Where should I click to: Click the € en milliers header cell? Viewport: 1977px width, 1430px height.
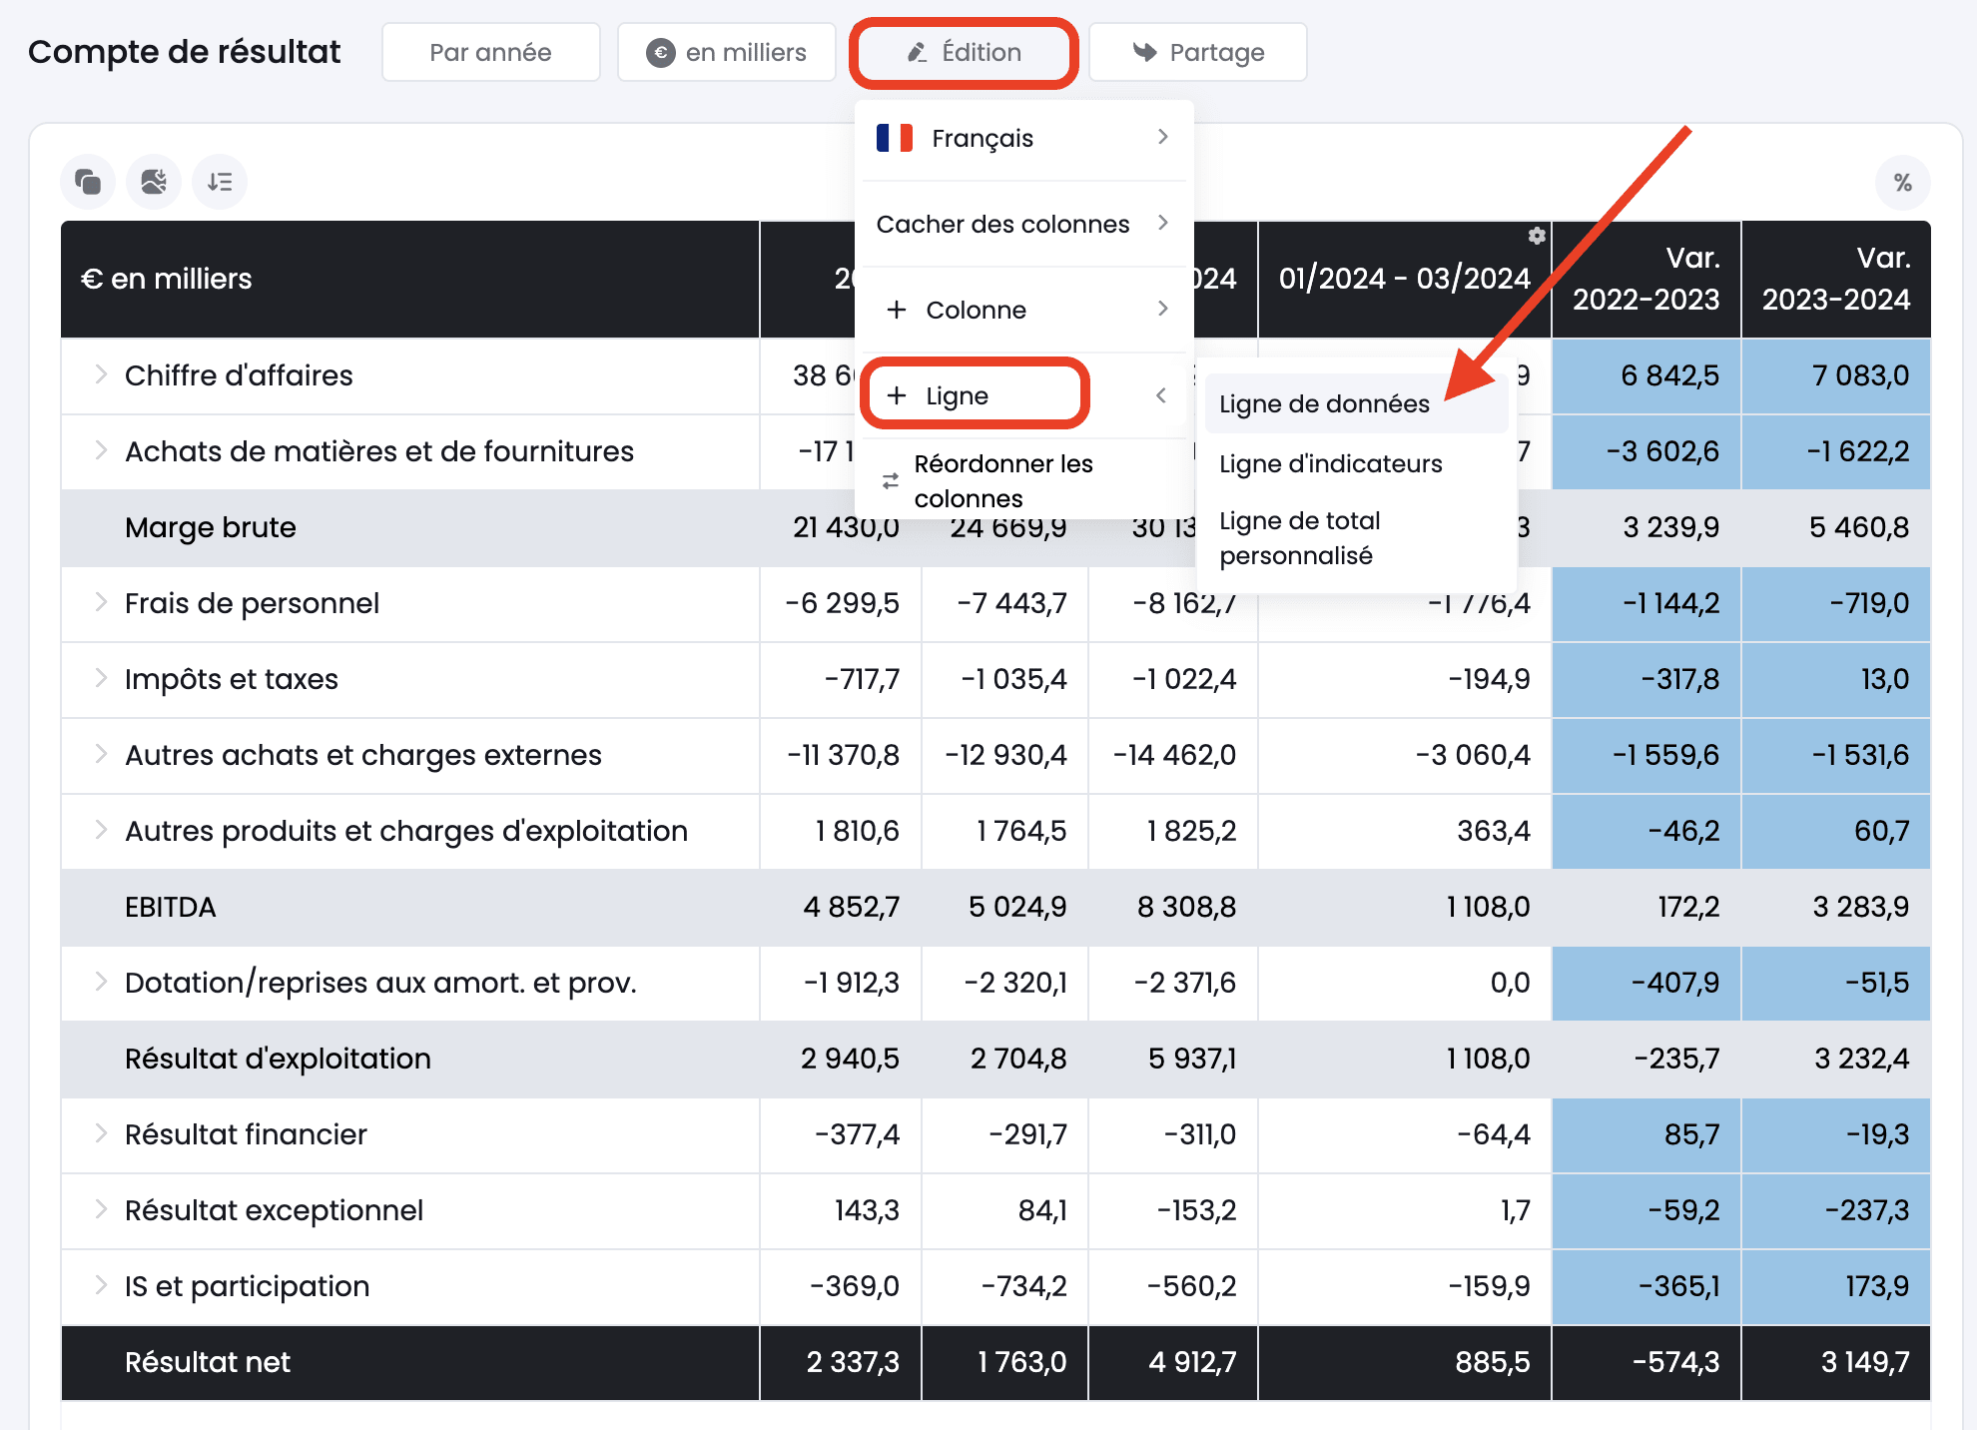tap(410, 279)
